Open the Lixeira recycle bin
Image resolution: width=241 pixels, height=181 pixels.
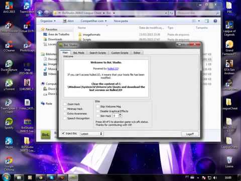(x=229, y=162)
